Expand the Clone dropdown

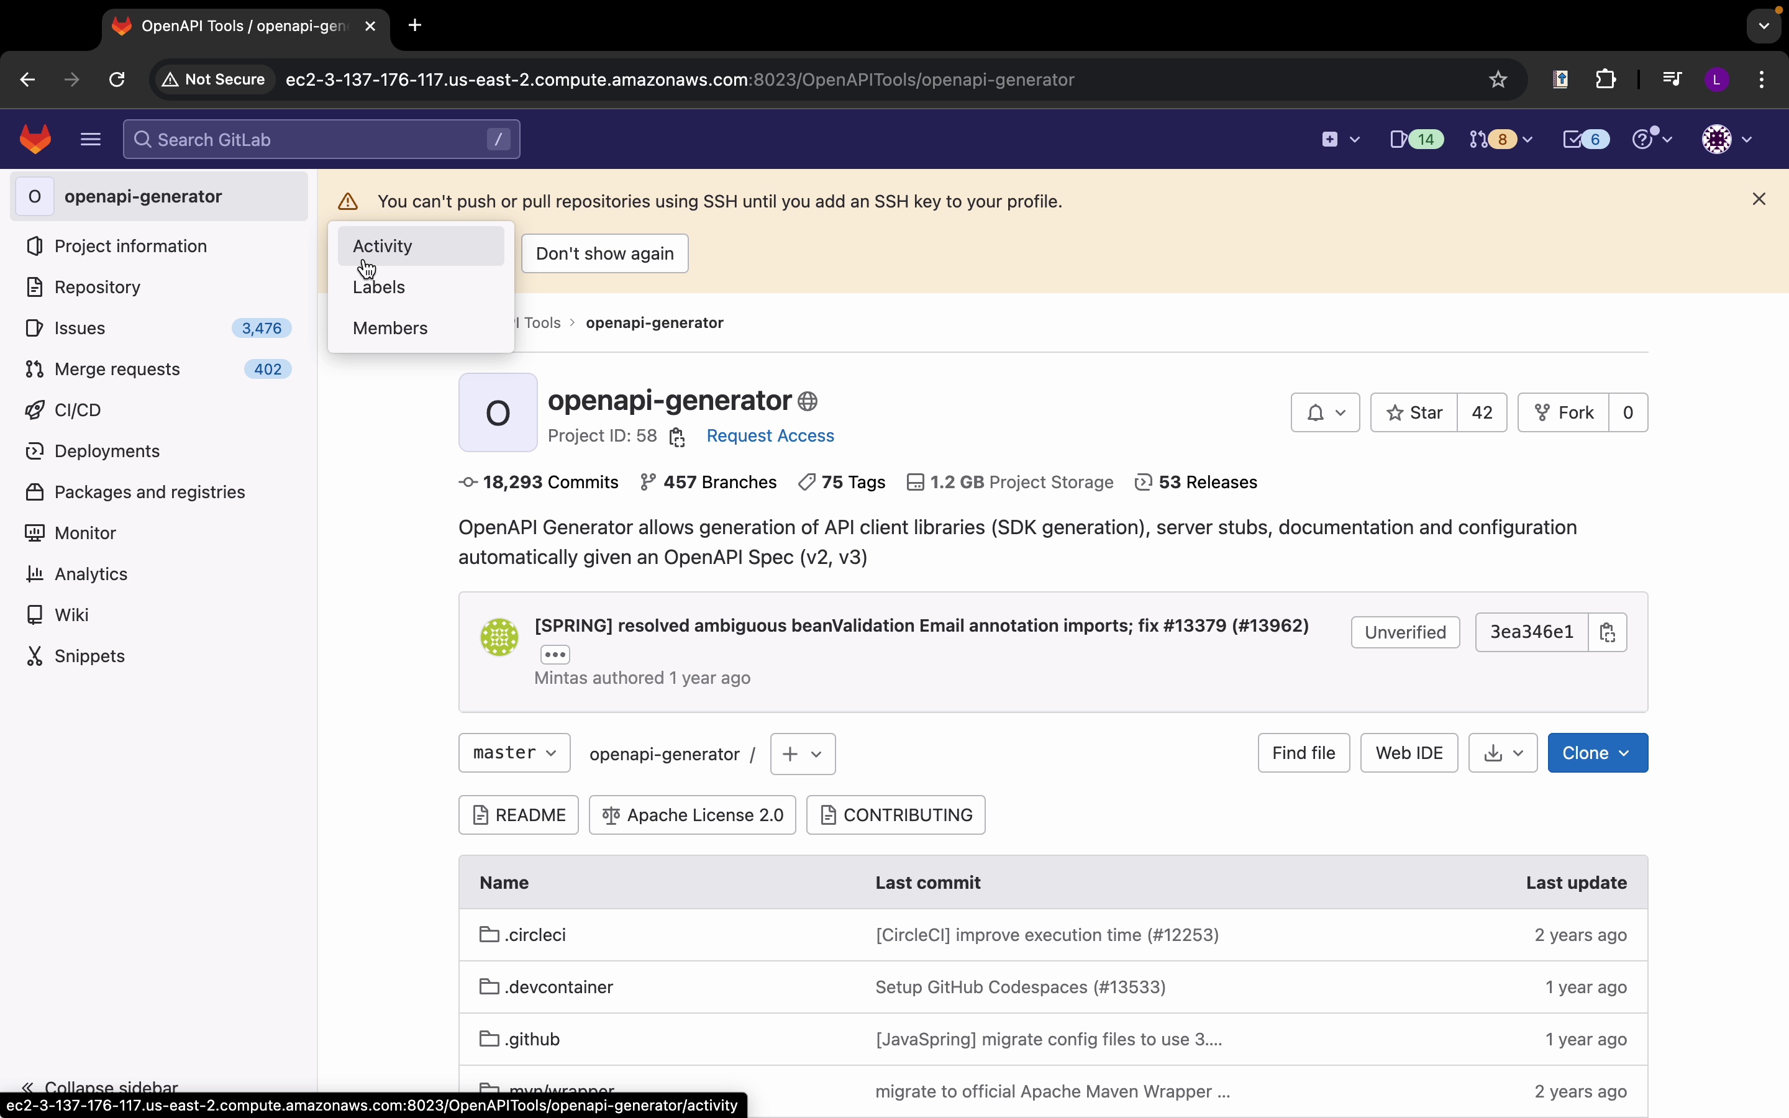pos(1598,753)
